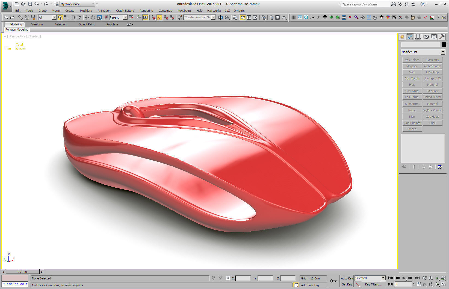Viewport: 449px width, 289px height.
Task: Open the Selected key filter dropdown
Action: (370, 278)
